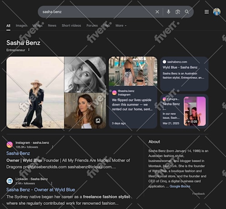Screen dimensions: 226x209
Task: Click the Sasha Benz knowledge panel heading
Action: 23,43
